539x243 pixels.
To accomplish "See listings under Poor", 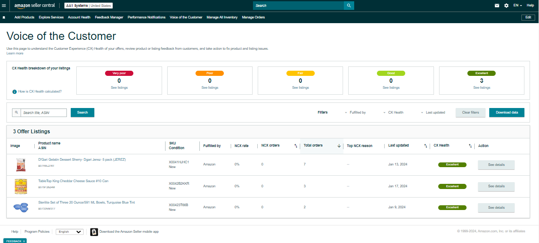I will pyautogui.click(x=210, y=88).
